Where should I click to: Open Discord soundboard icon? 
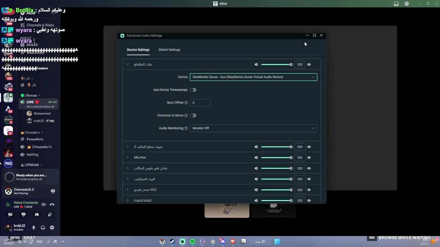click(x=50, y=214)
